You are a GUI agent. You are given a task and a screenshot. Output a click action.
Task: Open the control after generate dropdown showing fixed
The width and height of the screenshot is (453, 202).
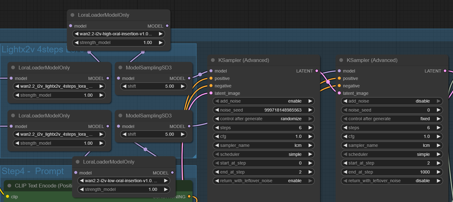392,119
